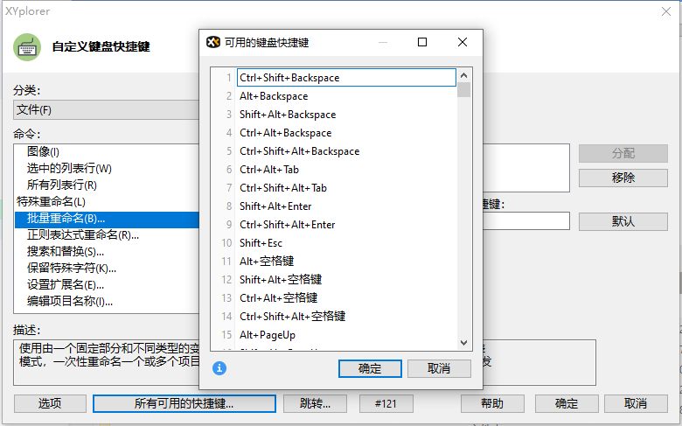682x426 pixels.
Task: Click the 所有可用的快捷键 button
Action: 184,403
